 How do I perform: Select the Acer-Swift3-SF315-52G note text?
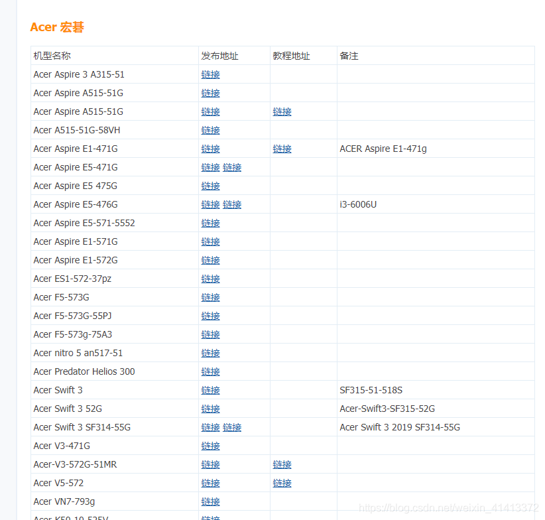tap(387, 409)
